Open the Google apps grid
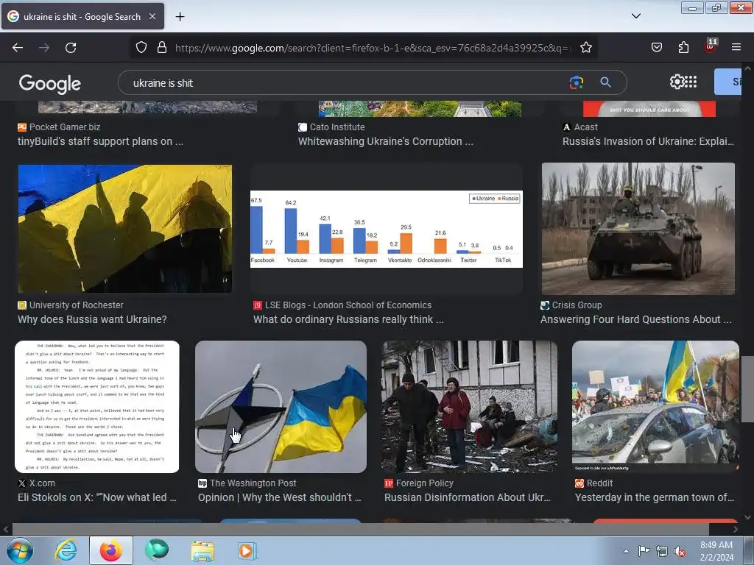Viewport: 754px width, 565px height. (x=691, y=82)
